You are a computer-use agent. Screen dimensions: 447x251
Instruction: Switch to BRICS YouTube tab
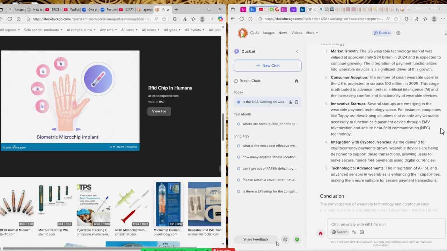(x=53, y=9)
